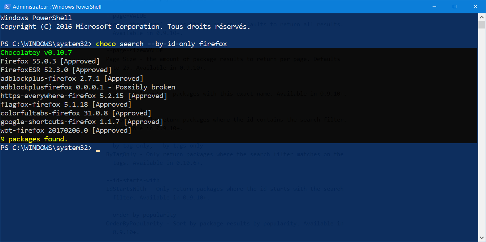Click the window title 'Administrateur : Windows PowerShell'
Viewport: 486px width, 242px height.
pyautogui.click(x=57, y=6)
